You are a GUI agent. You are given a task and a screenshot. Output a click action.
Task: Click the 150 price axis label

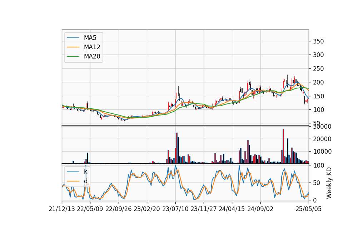click(x=318, y=96)
